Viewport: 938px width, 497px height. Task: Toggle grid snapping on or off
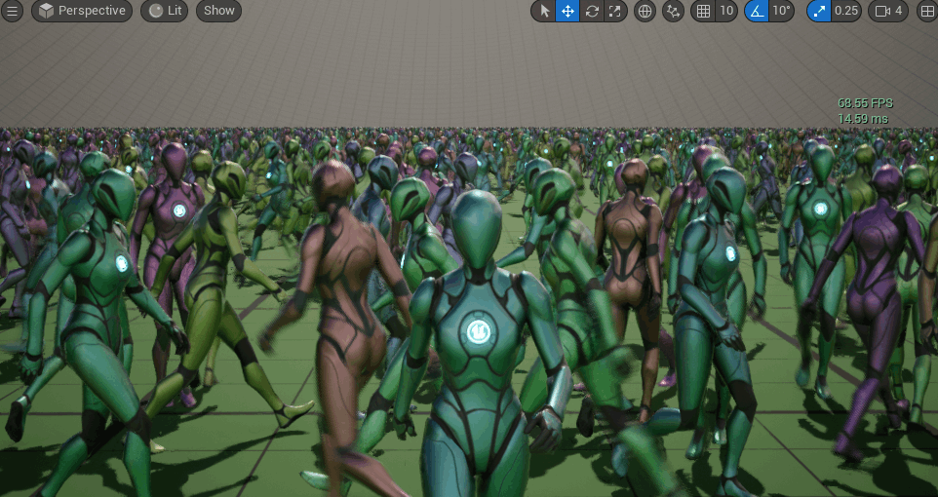(x=702, y=12)
